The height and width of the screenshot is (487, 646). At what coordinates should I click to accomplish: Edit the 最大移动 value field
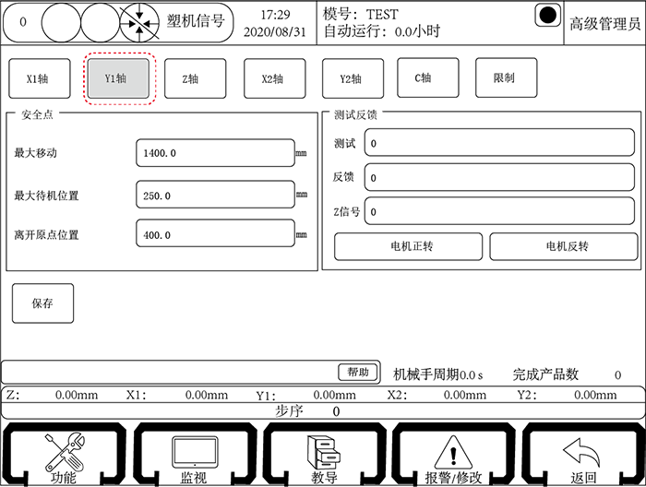click(x=214, y=153)
